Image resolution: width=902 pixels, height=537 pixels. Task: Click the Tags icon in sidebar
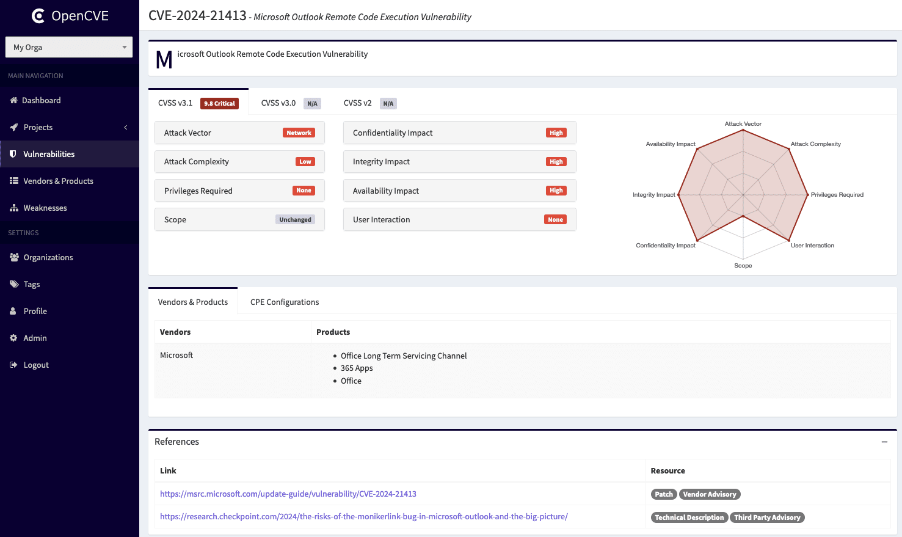click(13, 284)
